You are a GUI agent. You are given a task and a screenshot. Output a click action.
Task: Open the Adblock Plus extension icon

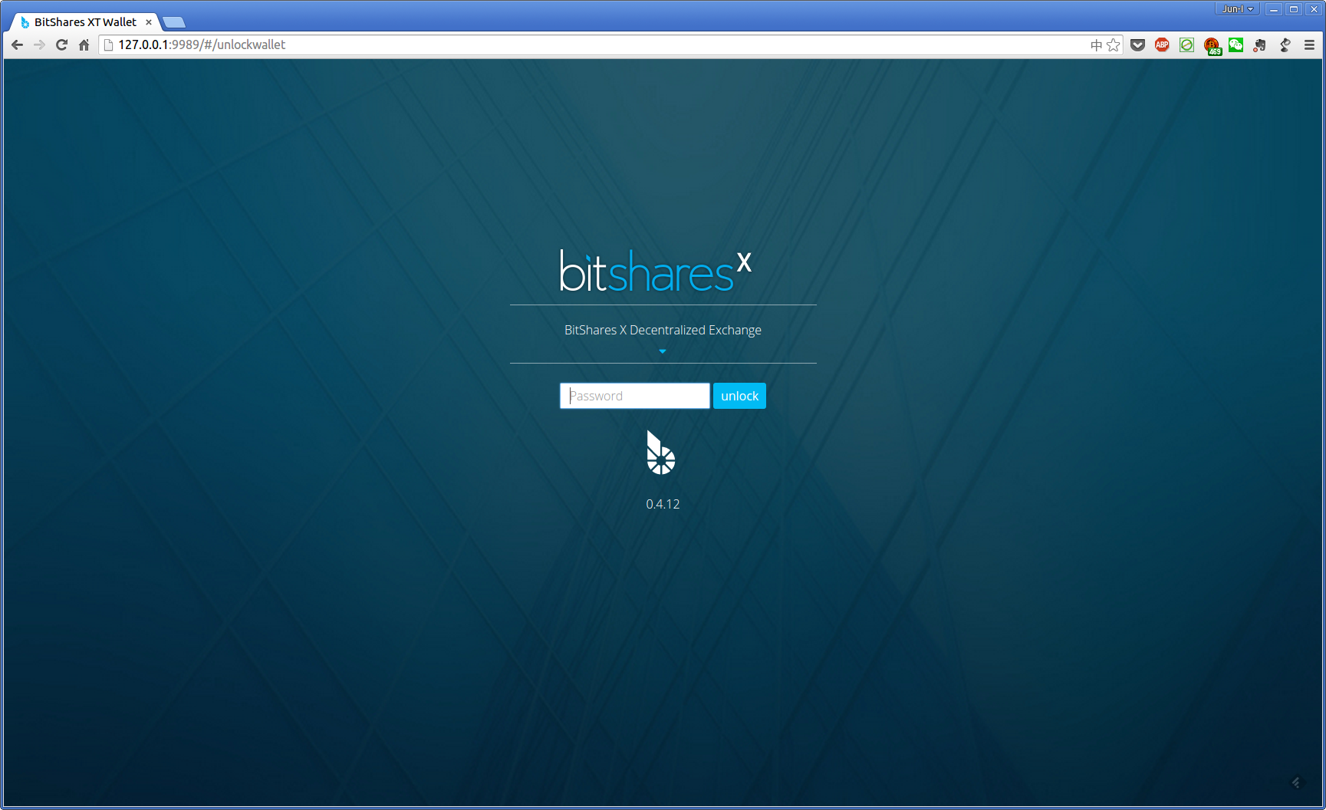click(1162, 45)
